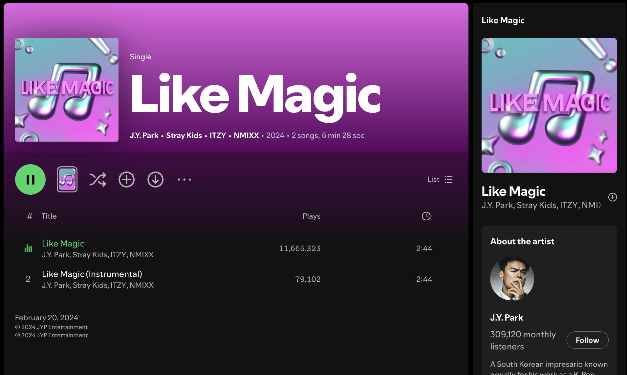Image resolution: width=627 pixels, height=375 pixels.
Task: Click the small album preview thumbnail
Action: (67, 179)
